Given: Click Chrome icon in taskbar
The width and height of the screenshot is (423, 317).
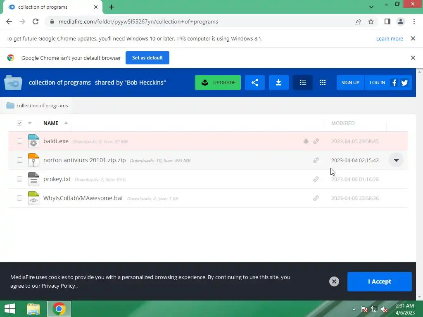Looking at the screenshot, I should [x=59, y=309].
